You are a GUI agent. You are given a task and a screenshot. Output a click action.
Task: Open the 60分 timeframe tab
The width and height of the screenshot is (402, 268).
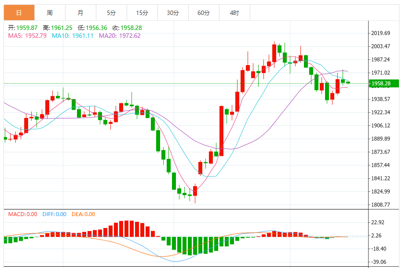point(204,13)
